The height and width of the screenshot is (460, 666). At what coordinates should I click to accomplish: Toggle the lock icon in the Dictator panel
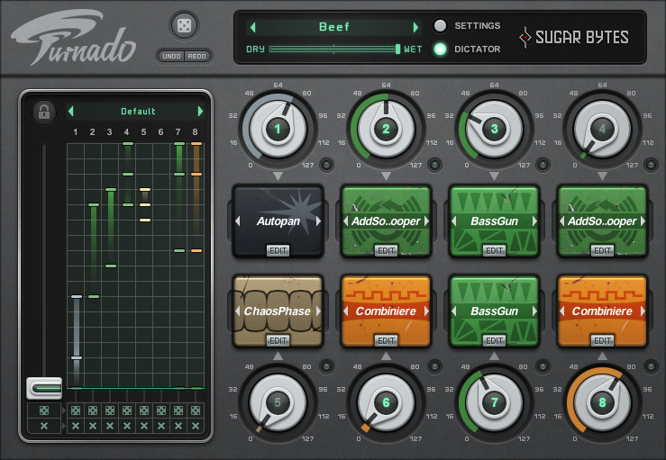coord(44,112)
